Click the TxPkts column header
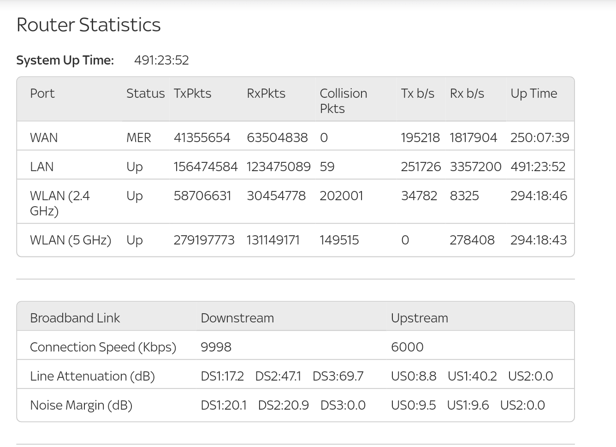This screenshot has height=447, width=616. point(192,94)
